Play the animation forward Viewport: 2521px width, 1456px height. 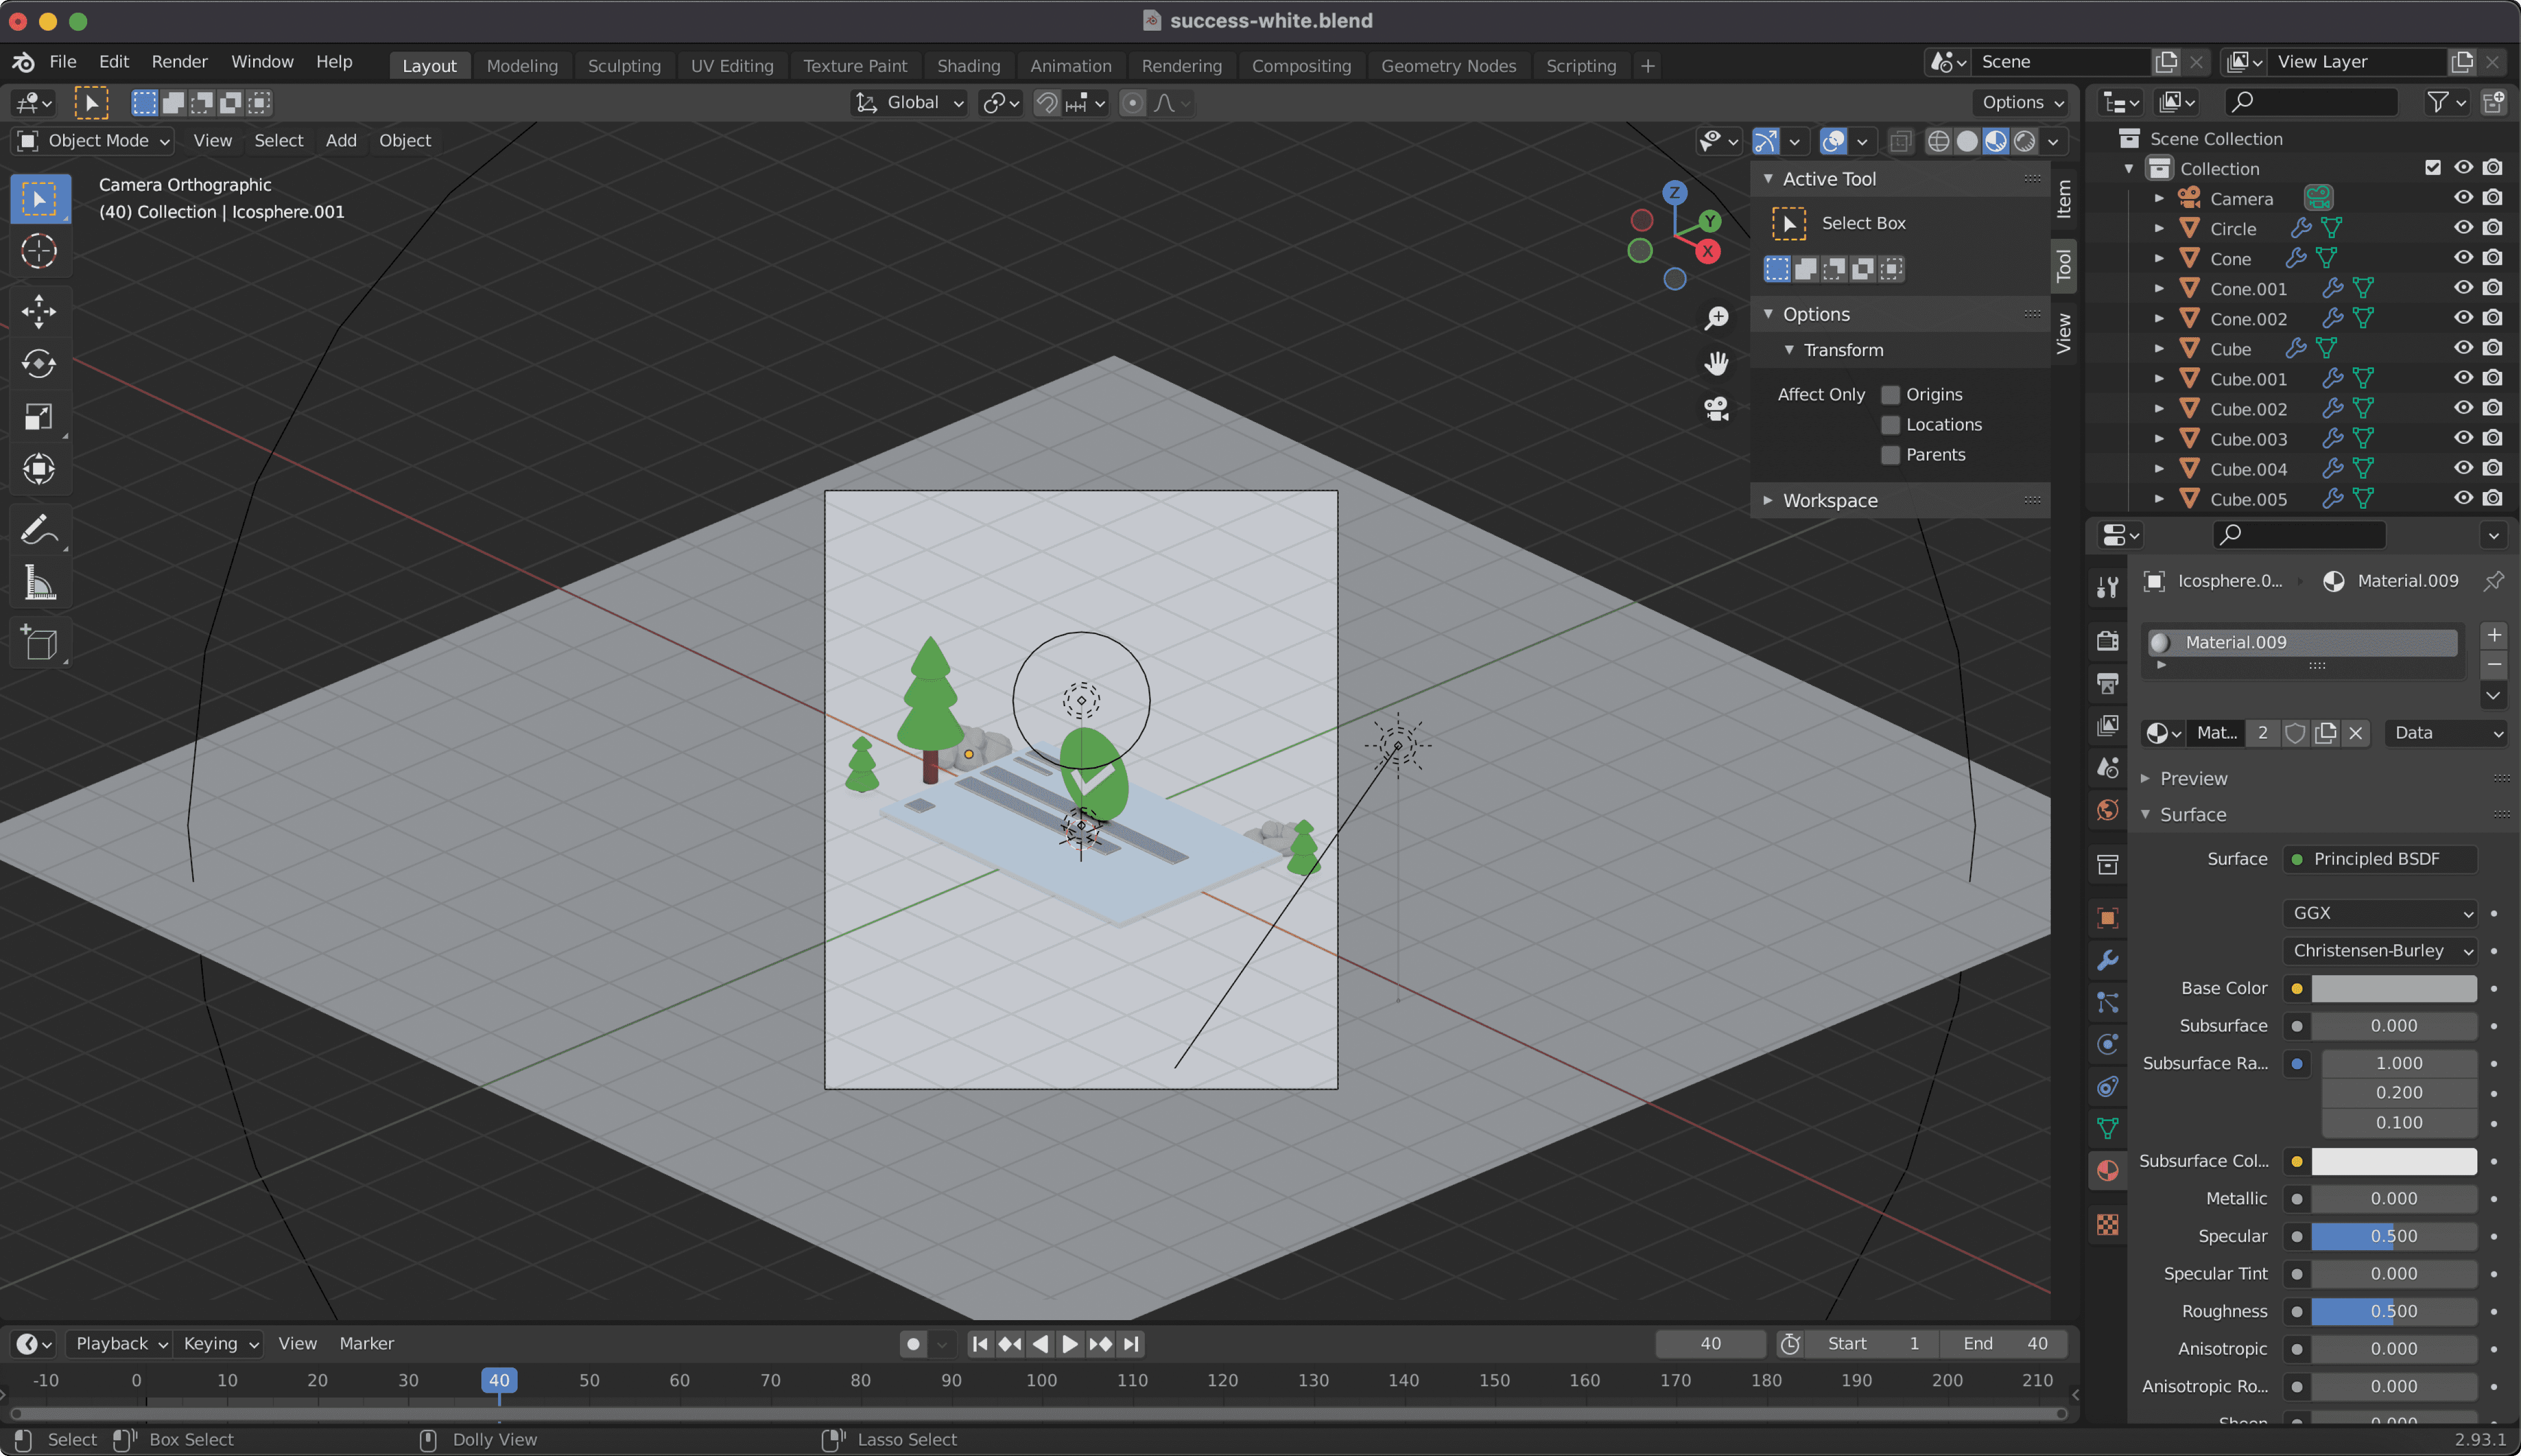1069,1344
